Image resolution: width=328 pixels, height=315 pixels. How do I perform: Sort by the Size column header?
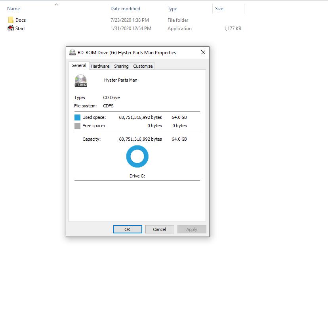click(219, 9)
